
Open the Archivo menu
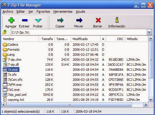8,11
